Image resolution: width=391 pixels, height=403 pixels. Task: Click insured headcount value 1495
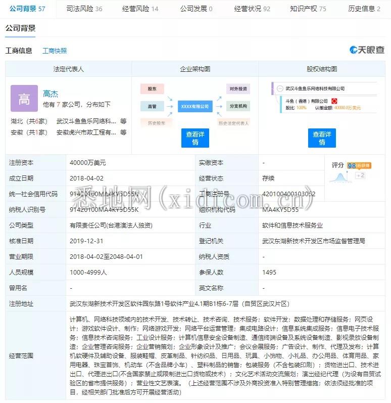click(x=269, y=273)
